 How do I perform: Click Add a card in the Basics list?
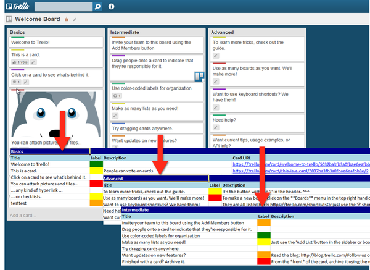click(x=23, y=216)
